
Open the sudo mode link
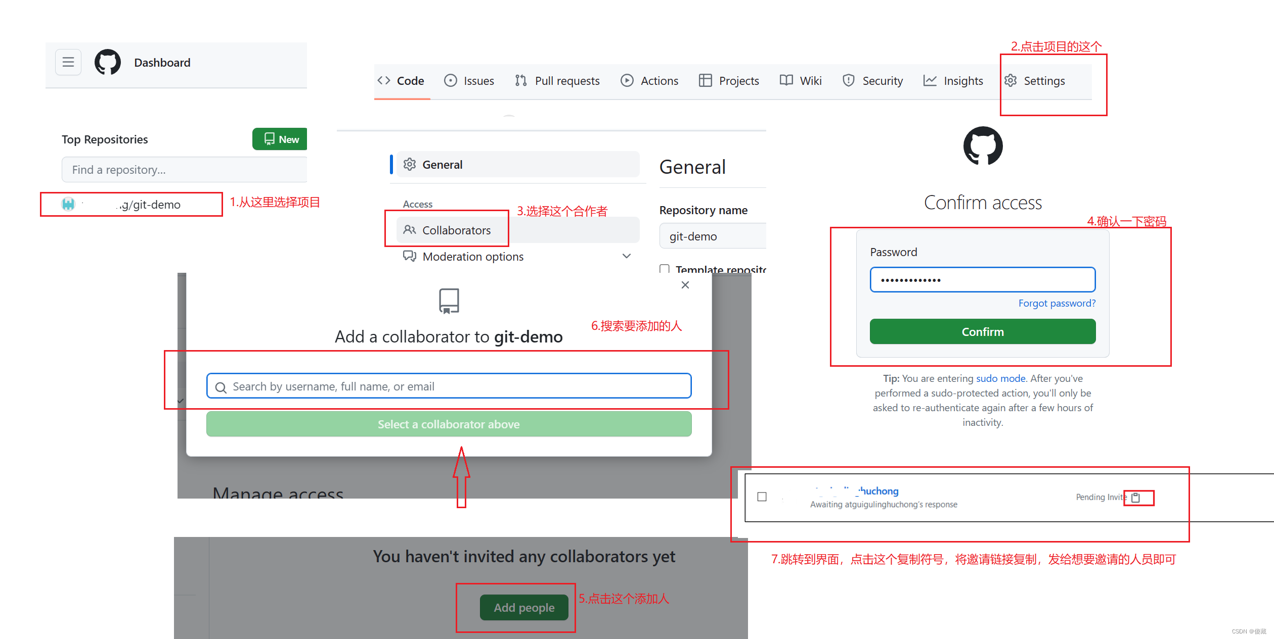(x=1000, y=378)
